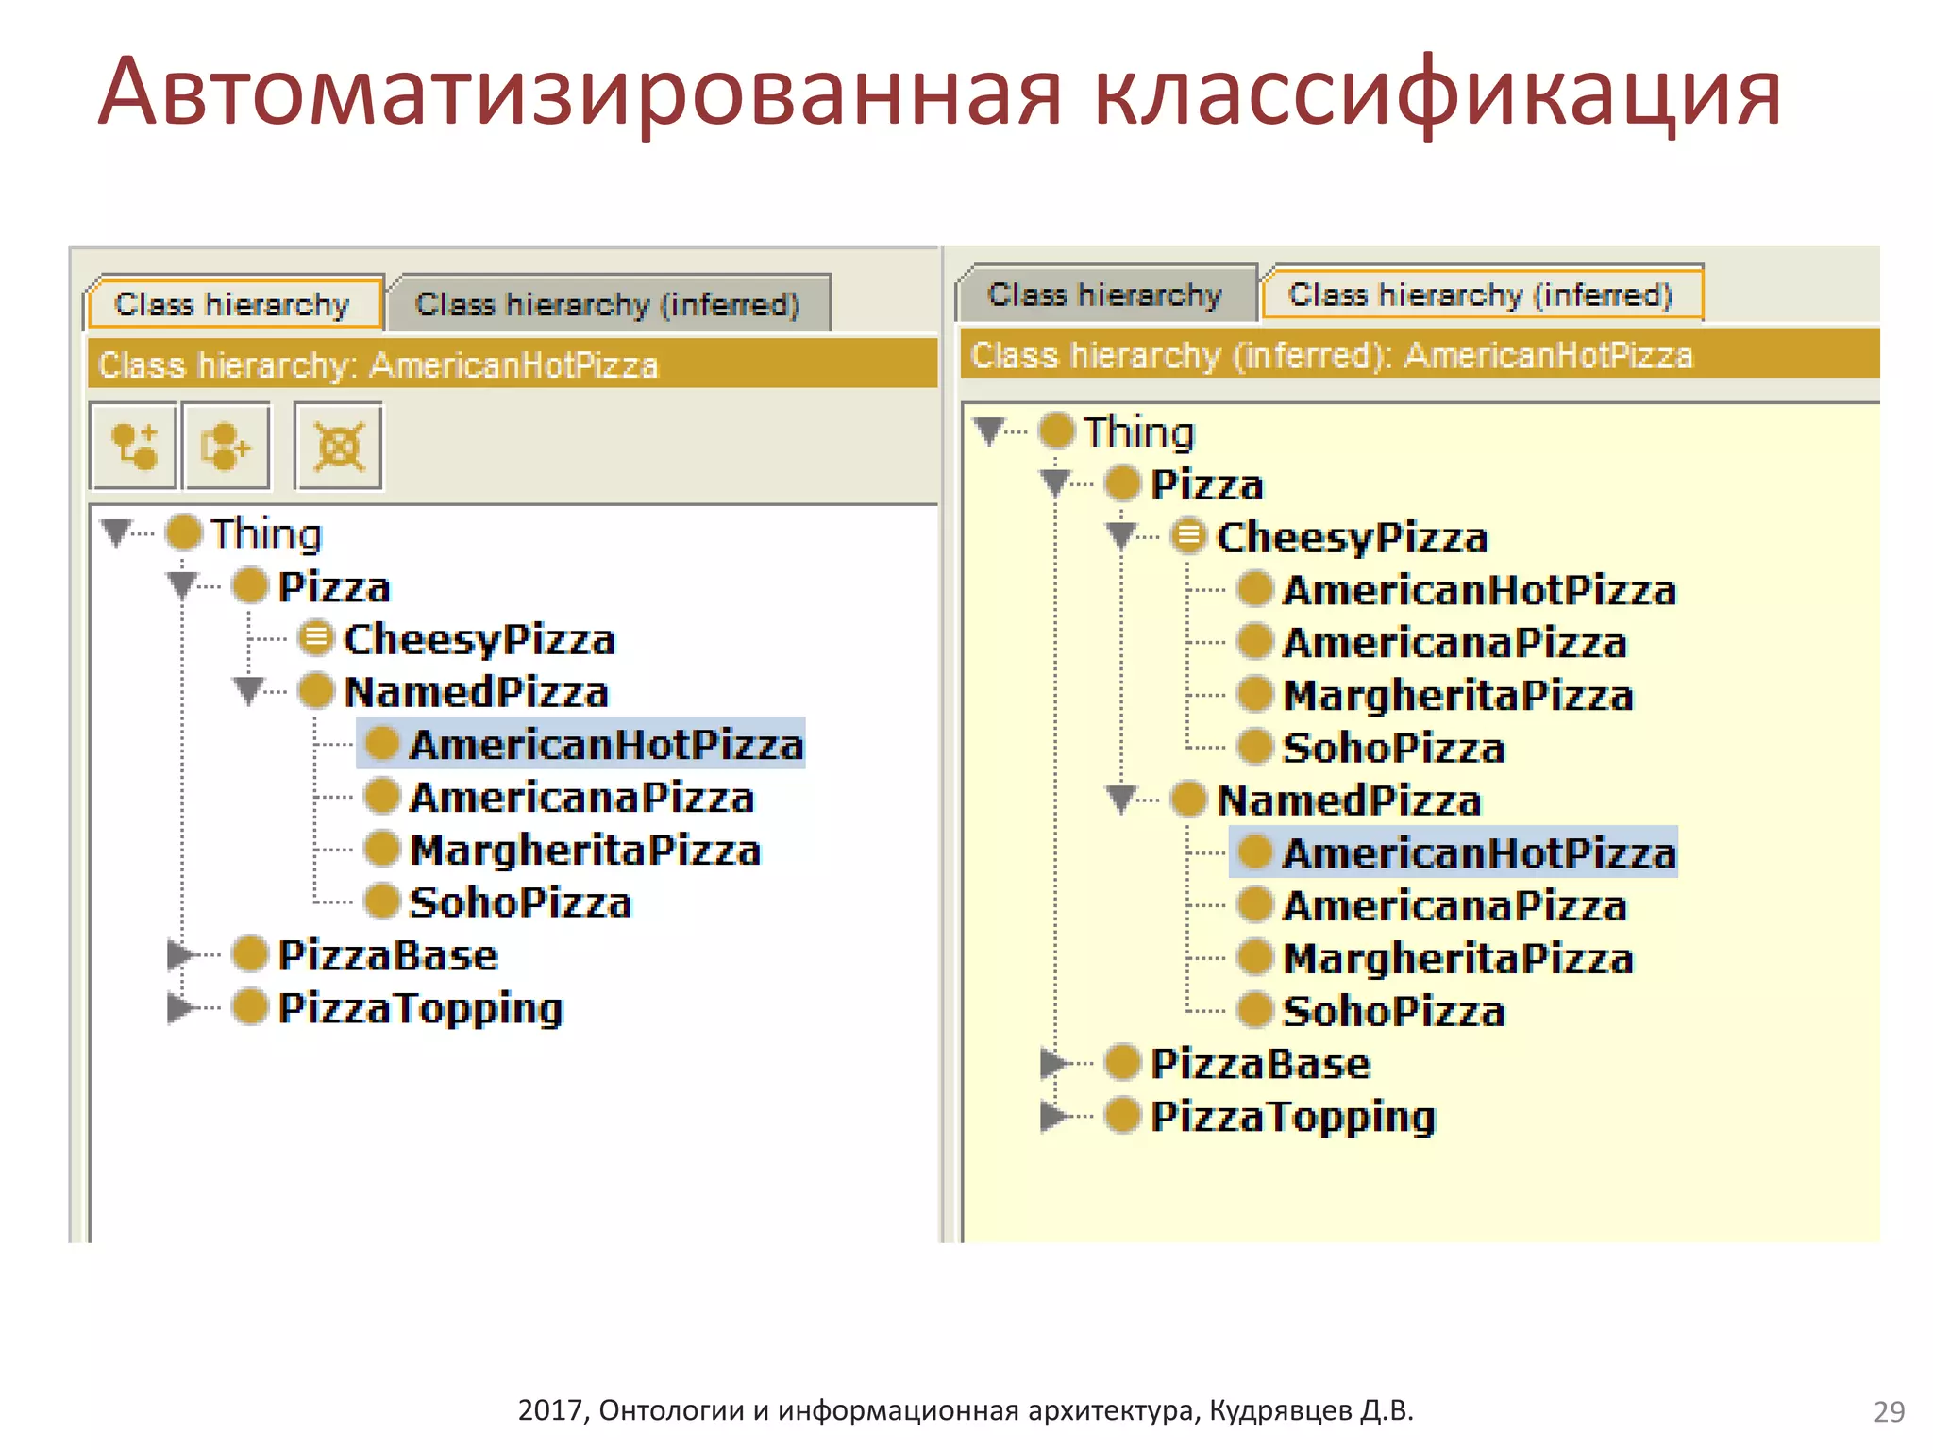Select NamedPizza in inferred hierarchy
Image resolution: width=1933 pixels, height=1450 pixels.
[x=1350, y=801]
